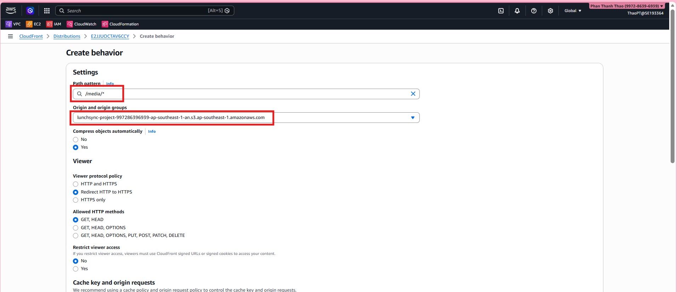This screenshot has height=292, width=677.
Task: Clear the path pattern field
Action: [x=413, y=94]
